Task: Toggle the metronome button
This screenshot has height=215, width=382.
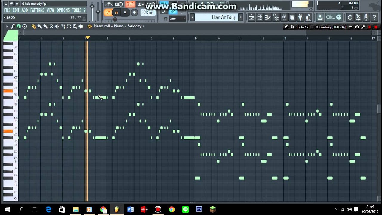Action: (108, 4)
